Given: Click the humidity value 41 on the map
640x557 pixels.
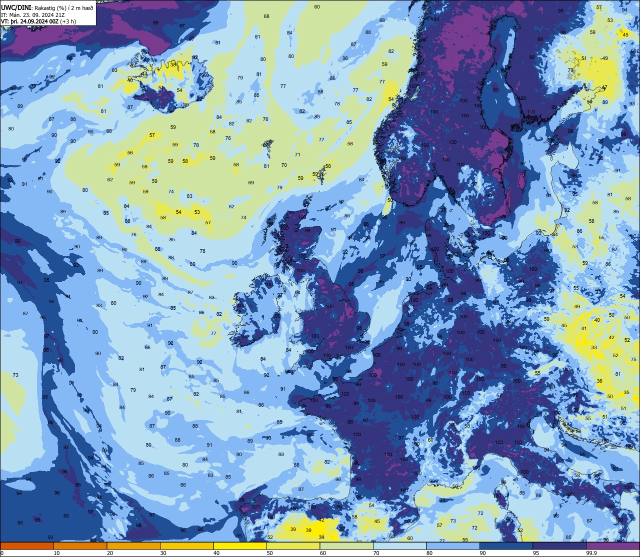Looking at the screenshot, I should pyautogui.click(x=584, y=329).
